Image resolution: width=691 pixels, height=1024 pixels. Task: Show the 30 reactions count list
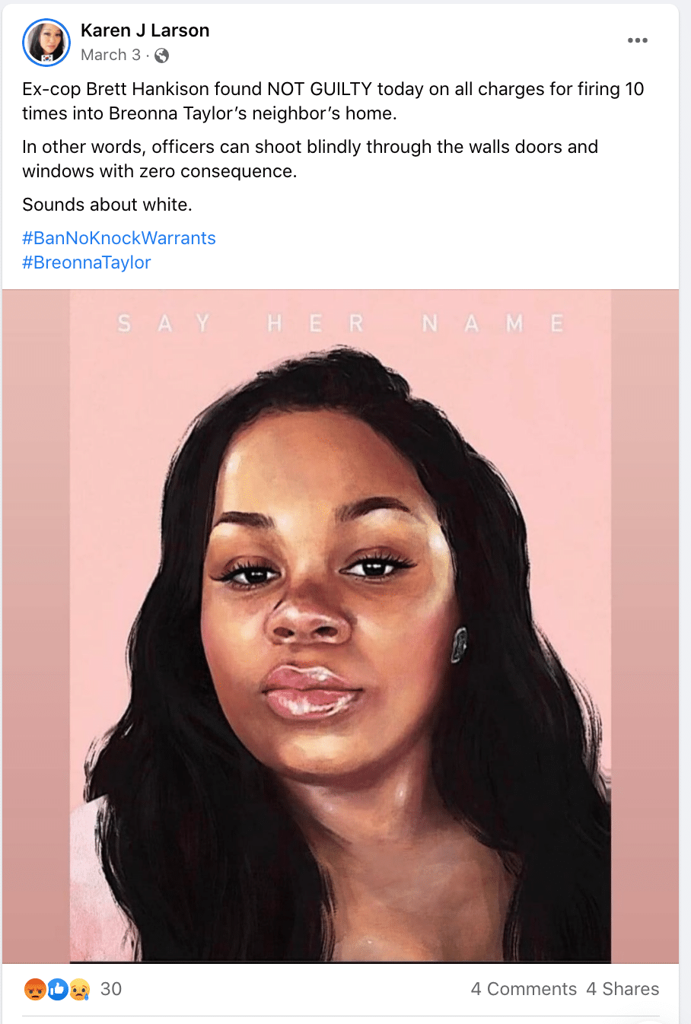pos(111,989)
